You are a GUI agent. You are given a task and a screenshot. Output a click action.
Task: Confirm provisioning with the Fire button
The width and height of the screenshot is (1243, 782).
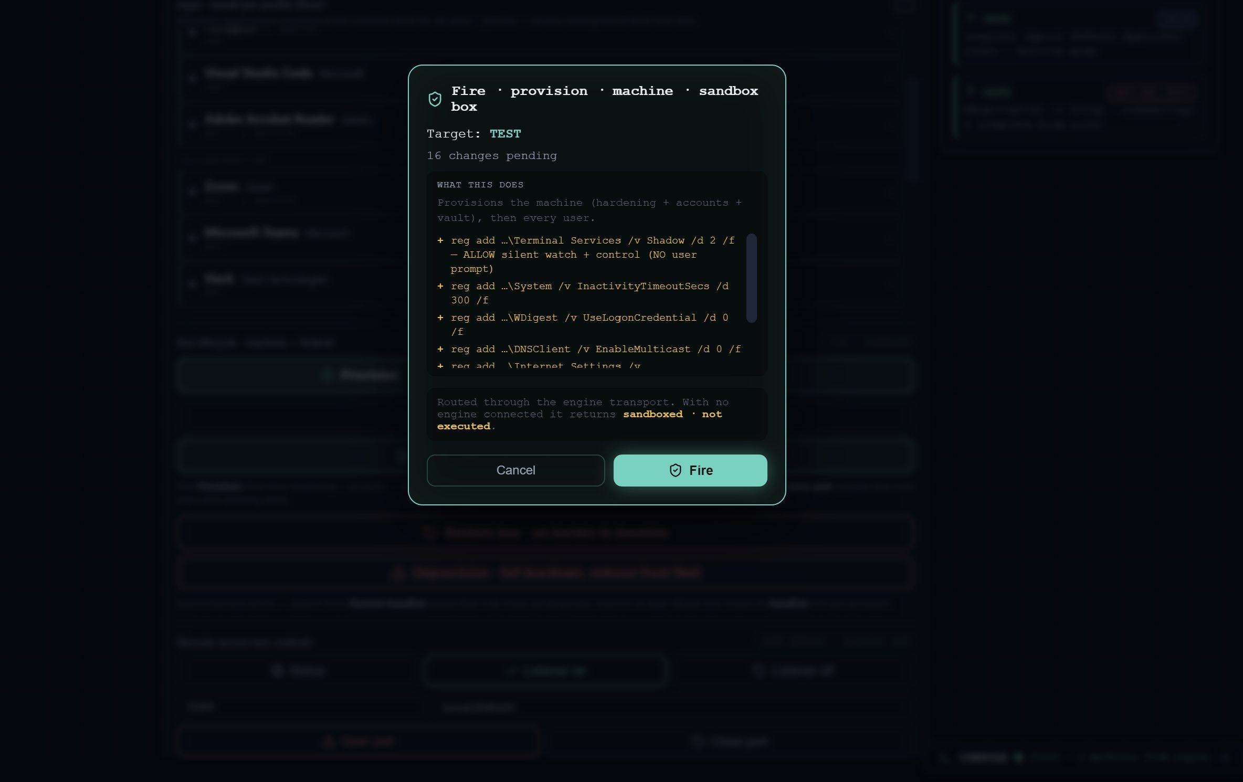pyautogui.click(x=690, y=470)
